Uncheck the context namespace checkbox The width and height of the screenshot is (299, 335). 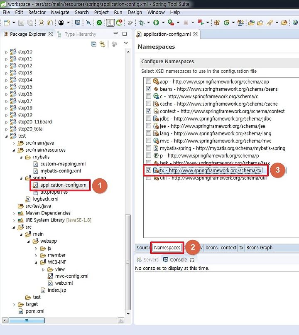(148, 111)
